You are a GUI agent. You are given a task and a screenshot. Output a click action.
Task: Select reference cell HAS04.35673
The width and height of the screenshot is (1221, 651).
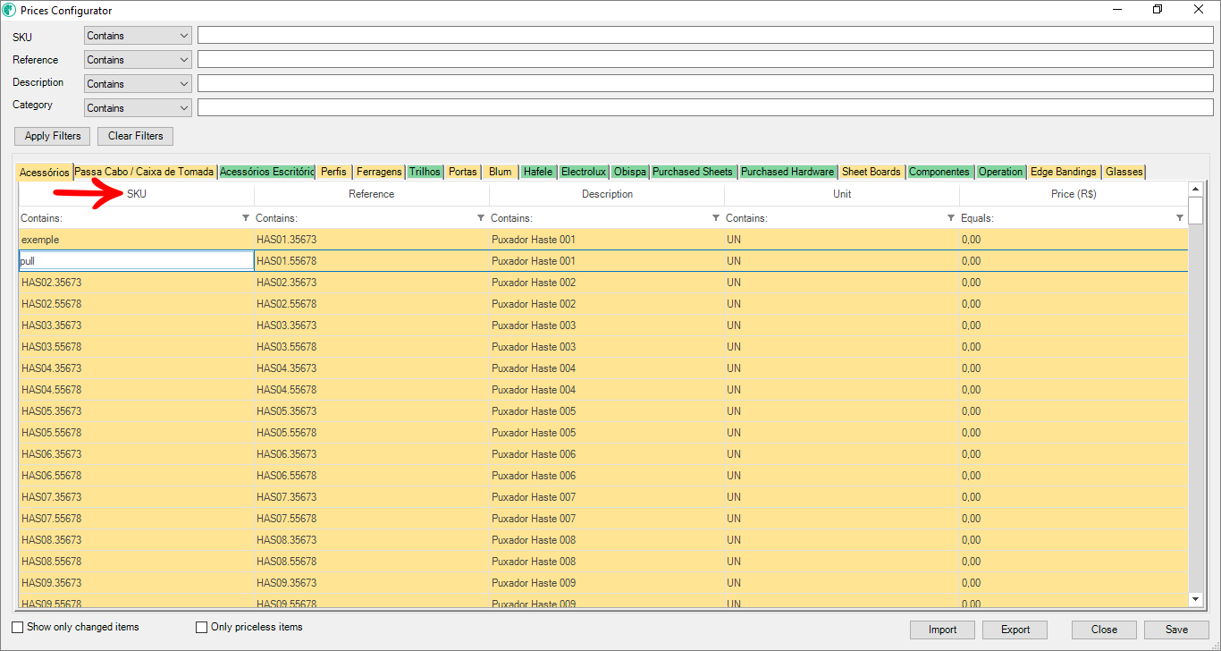coord(372,368)
